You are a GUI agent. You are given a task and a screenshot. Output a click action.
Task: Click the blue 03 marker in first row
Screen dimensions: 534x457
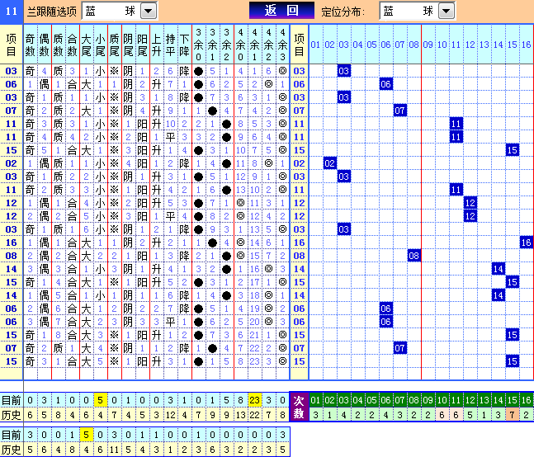(343, 71)
